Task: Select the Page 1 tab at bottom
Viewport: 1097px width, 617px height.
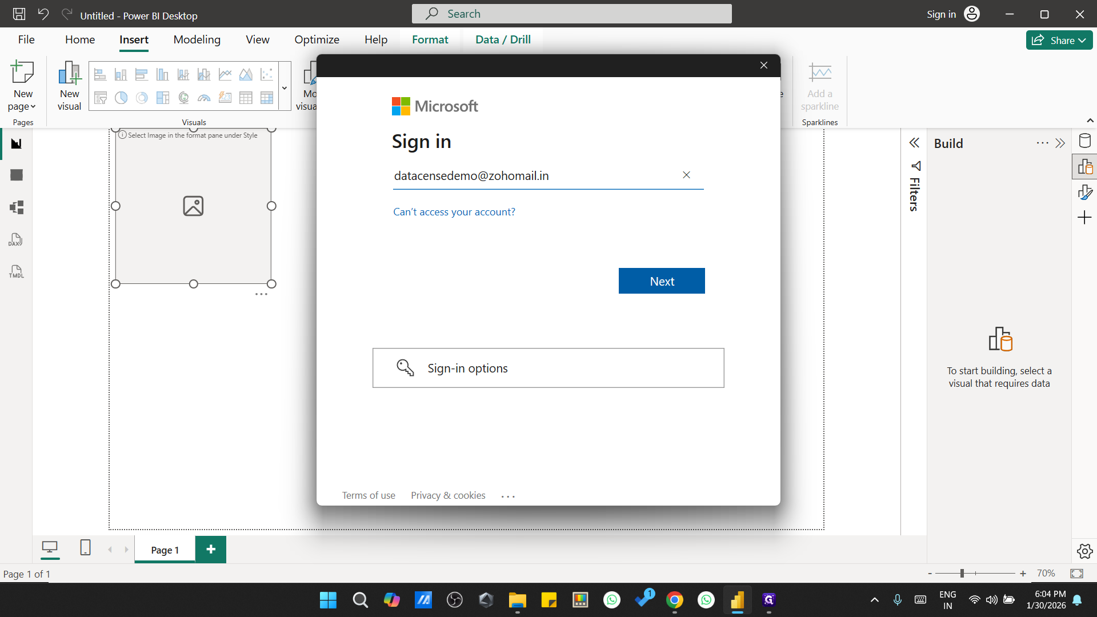Action: (164, 550)
